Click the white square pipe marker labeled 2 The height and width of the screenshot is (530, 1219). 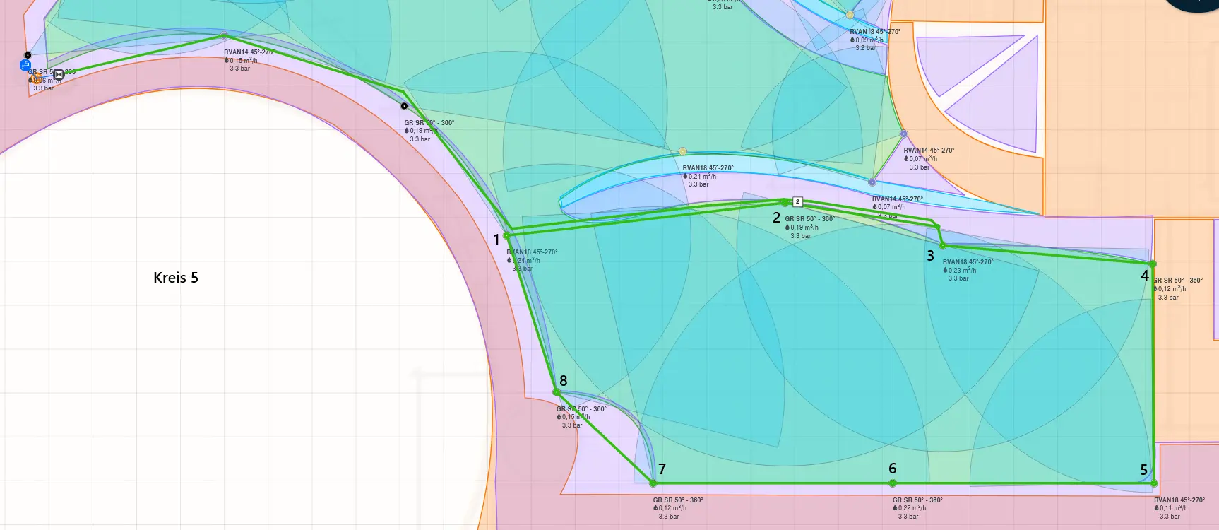[797, 202]
